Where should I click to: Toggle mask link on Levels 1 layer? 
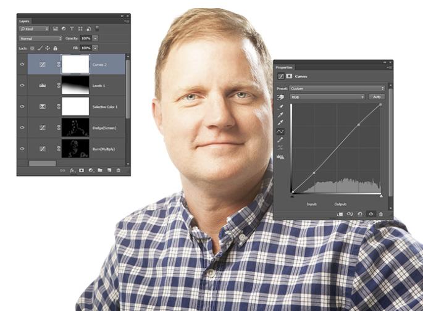coord(59,85)
